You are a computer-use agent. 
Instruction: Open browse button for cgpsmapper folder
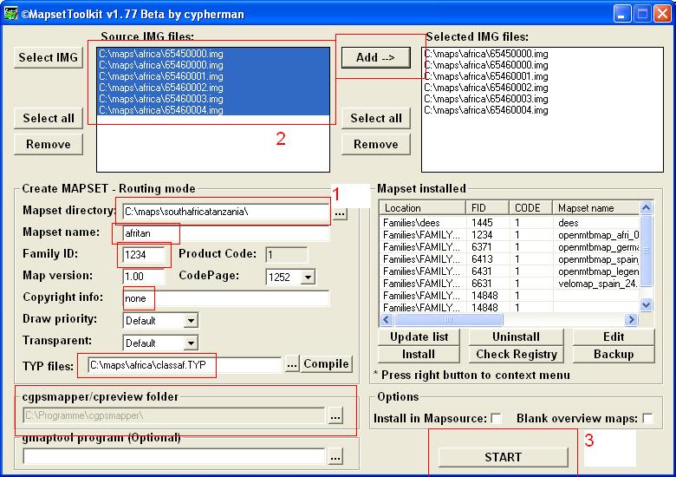(335, 416)
